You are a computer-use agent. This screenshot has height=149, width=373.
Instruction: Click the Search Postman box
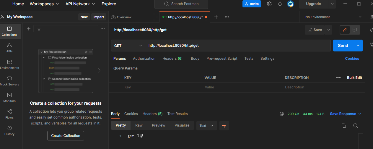point(181,4)
